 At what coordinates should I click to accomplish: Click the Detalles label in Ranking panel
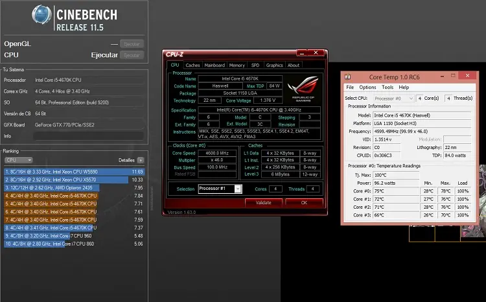[x=126, y=160]
